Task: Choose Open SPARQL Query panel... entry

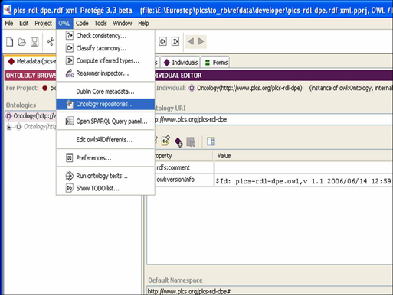Action: coord(105,122)
